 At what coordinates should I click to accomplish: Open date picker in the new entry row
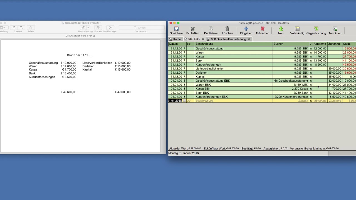coord(184,101)
